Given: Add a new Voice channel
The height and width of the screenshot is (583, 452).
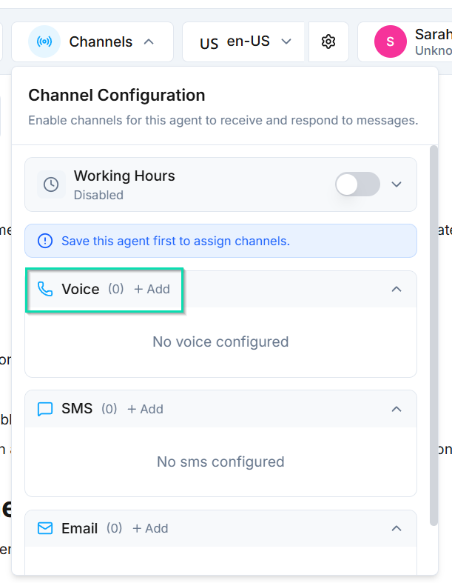Looking at the screenshot, I should click(152, 289).
